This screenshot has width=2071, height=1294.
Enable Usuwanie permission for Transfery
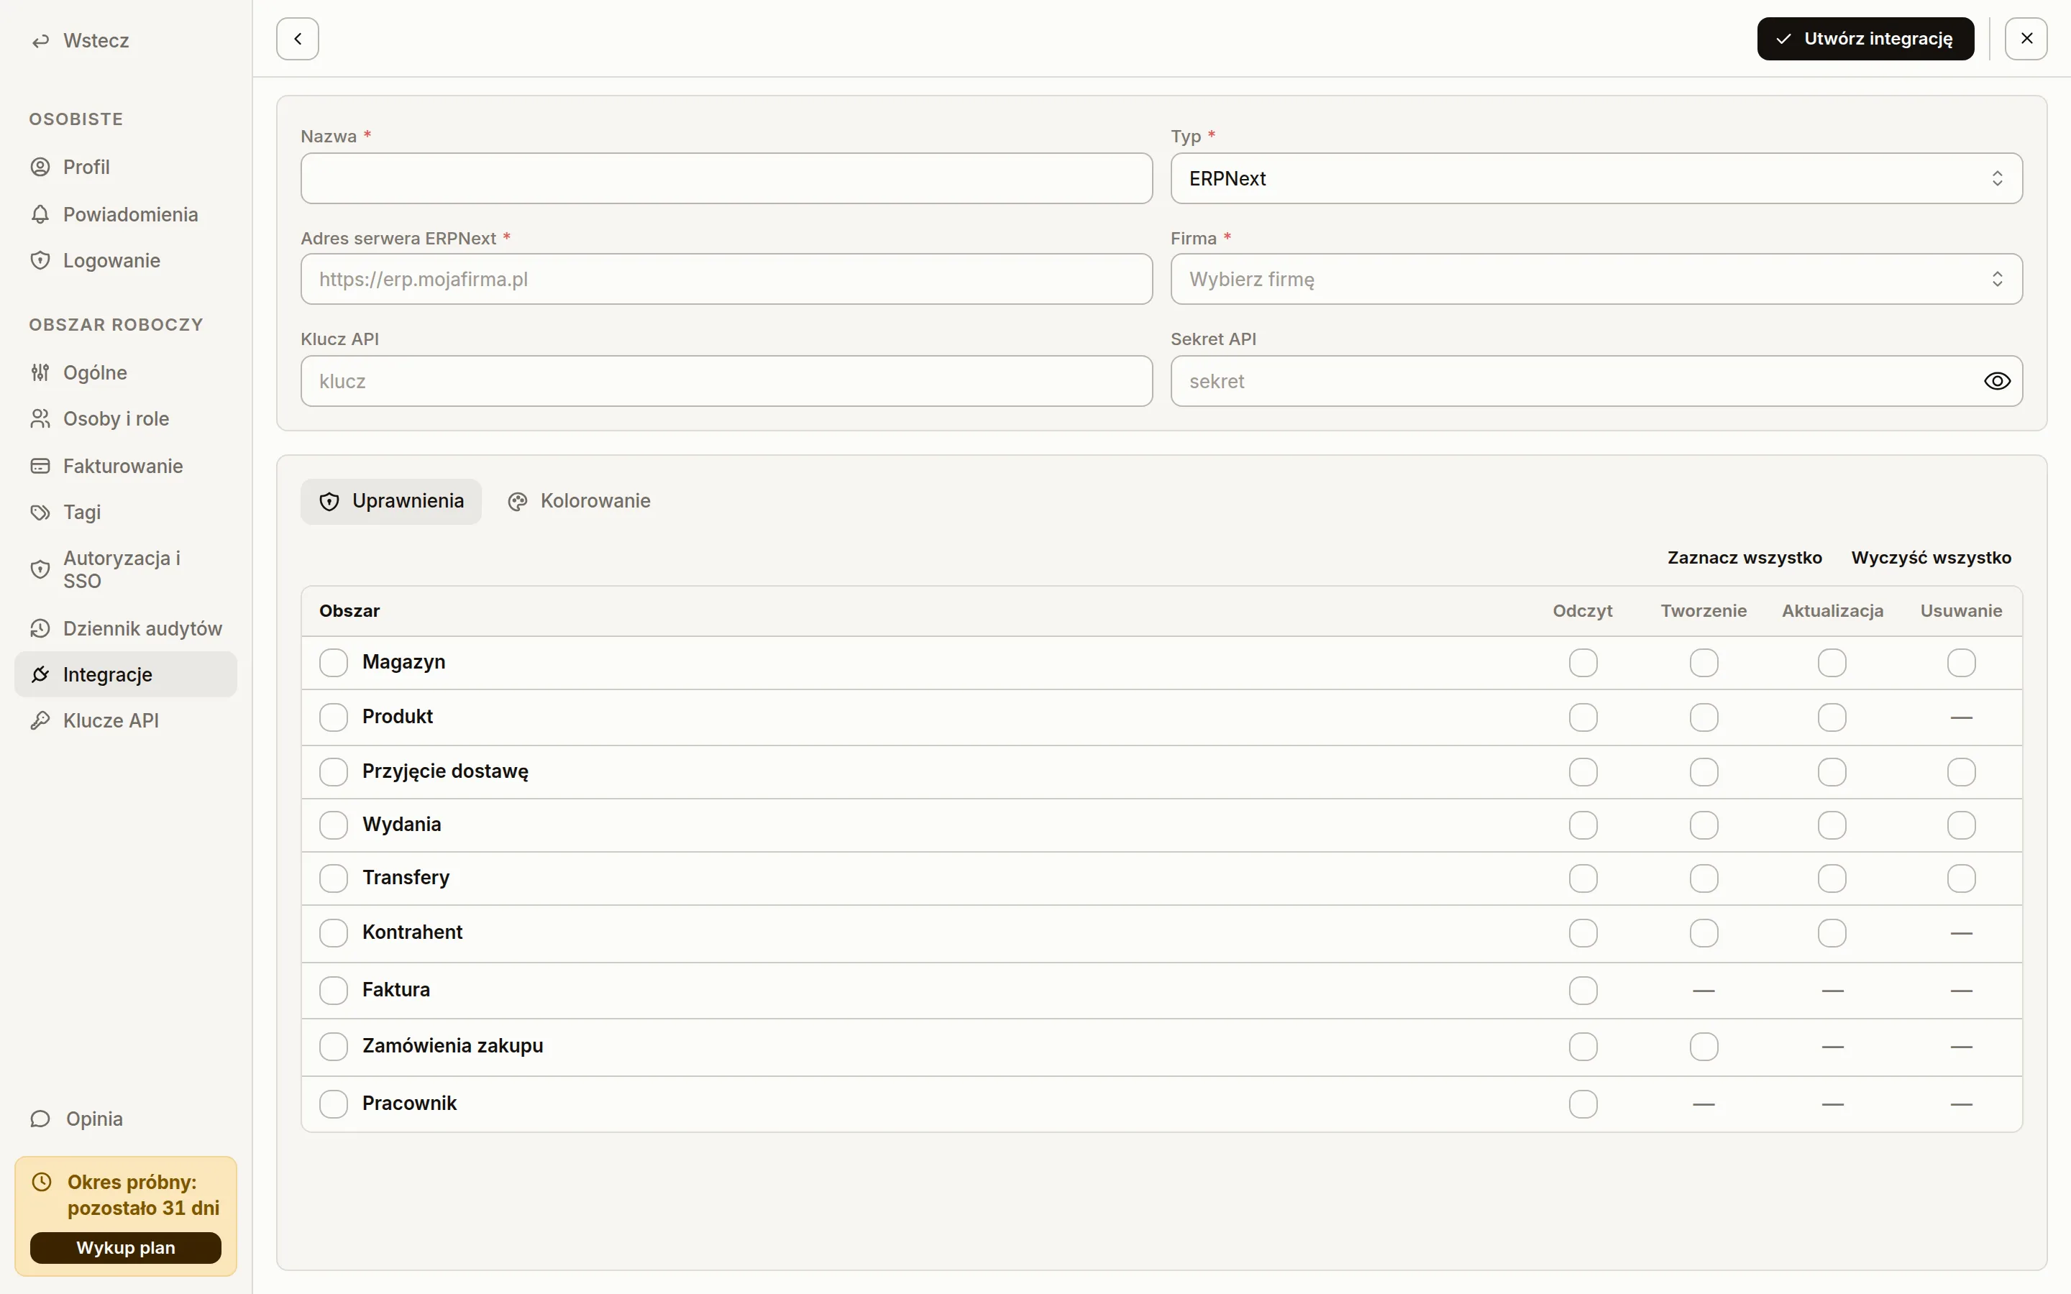point(1960,878)
